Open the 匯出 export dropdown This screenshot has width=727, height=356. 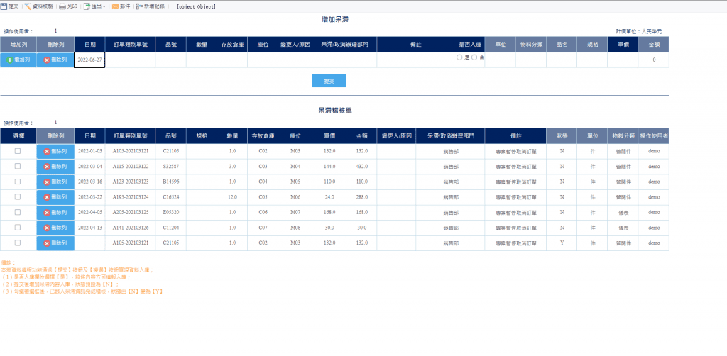(94, 6)
